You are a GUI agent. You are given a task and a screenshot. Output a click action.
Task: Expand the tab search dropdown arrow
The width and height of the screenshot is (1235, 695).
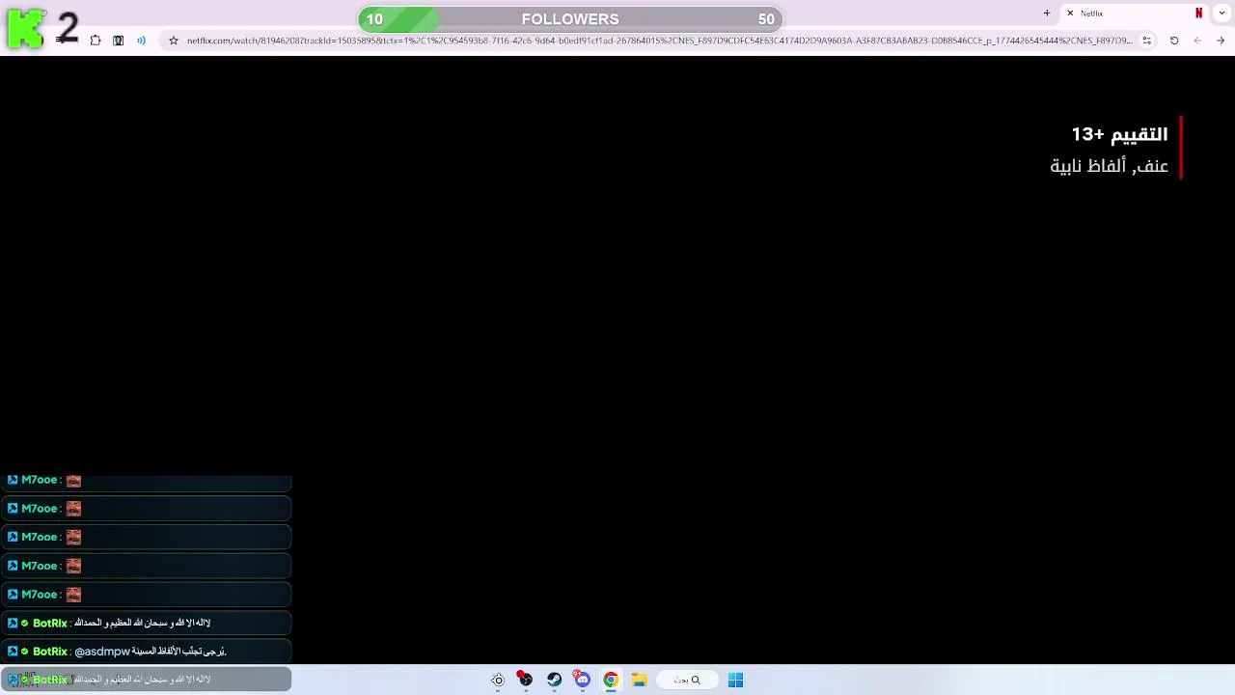click(x=1221, y=14)
